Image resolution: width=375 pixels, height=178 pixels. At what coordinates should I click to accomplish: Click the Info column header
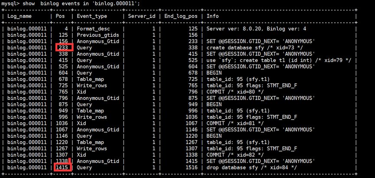pyautogui.click(x=212, y=16)
